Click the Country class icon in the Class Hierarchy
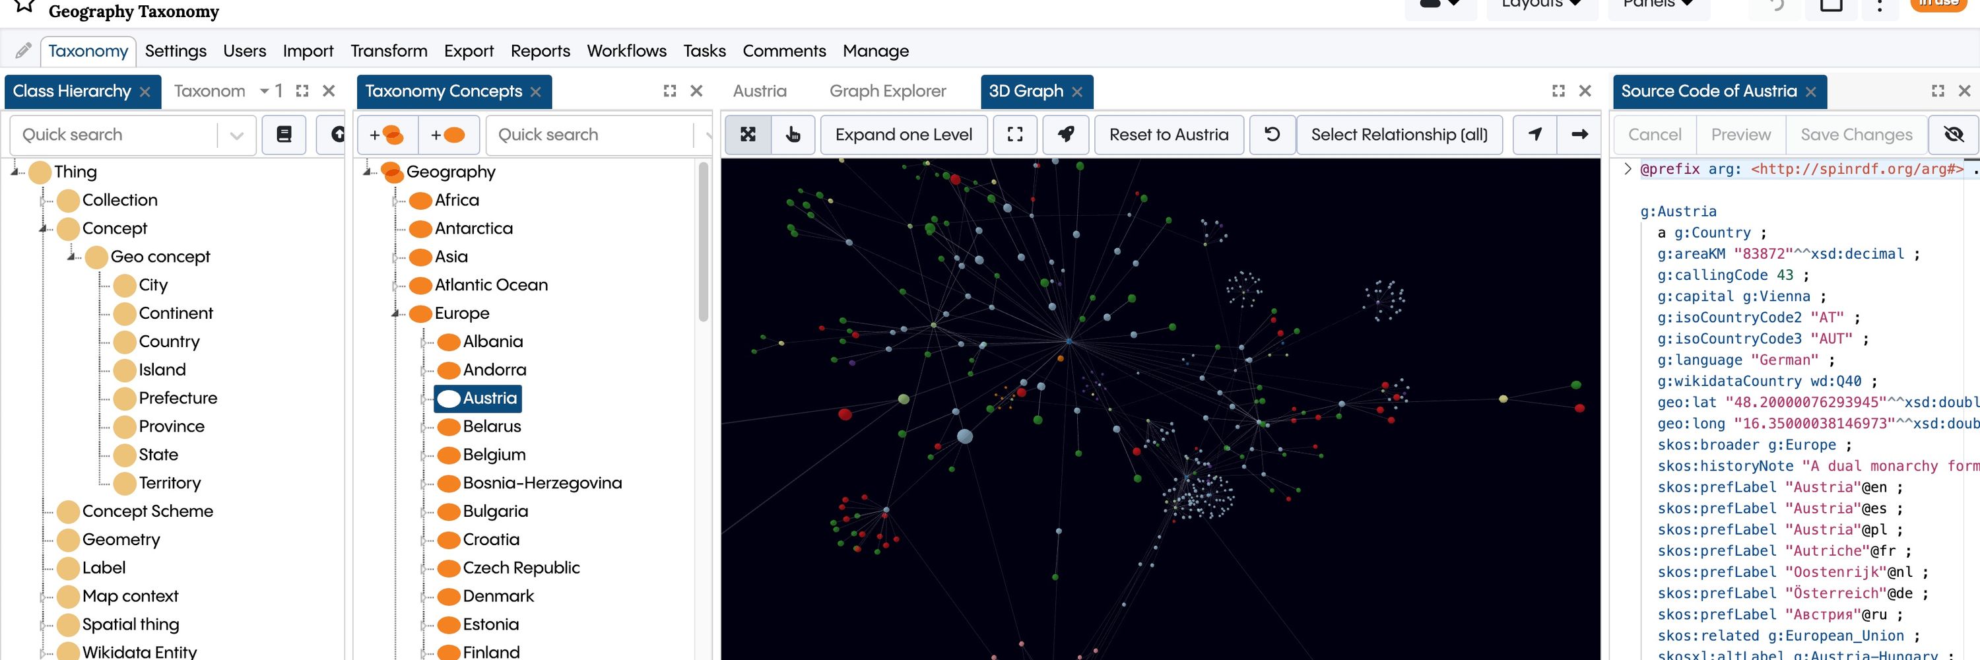Screen dimensions: 1980x660 [x=125, y=342]
